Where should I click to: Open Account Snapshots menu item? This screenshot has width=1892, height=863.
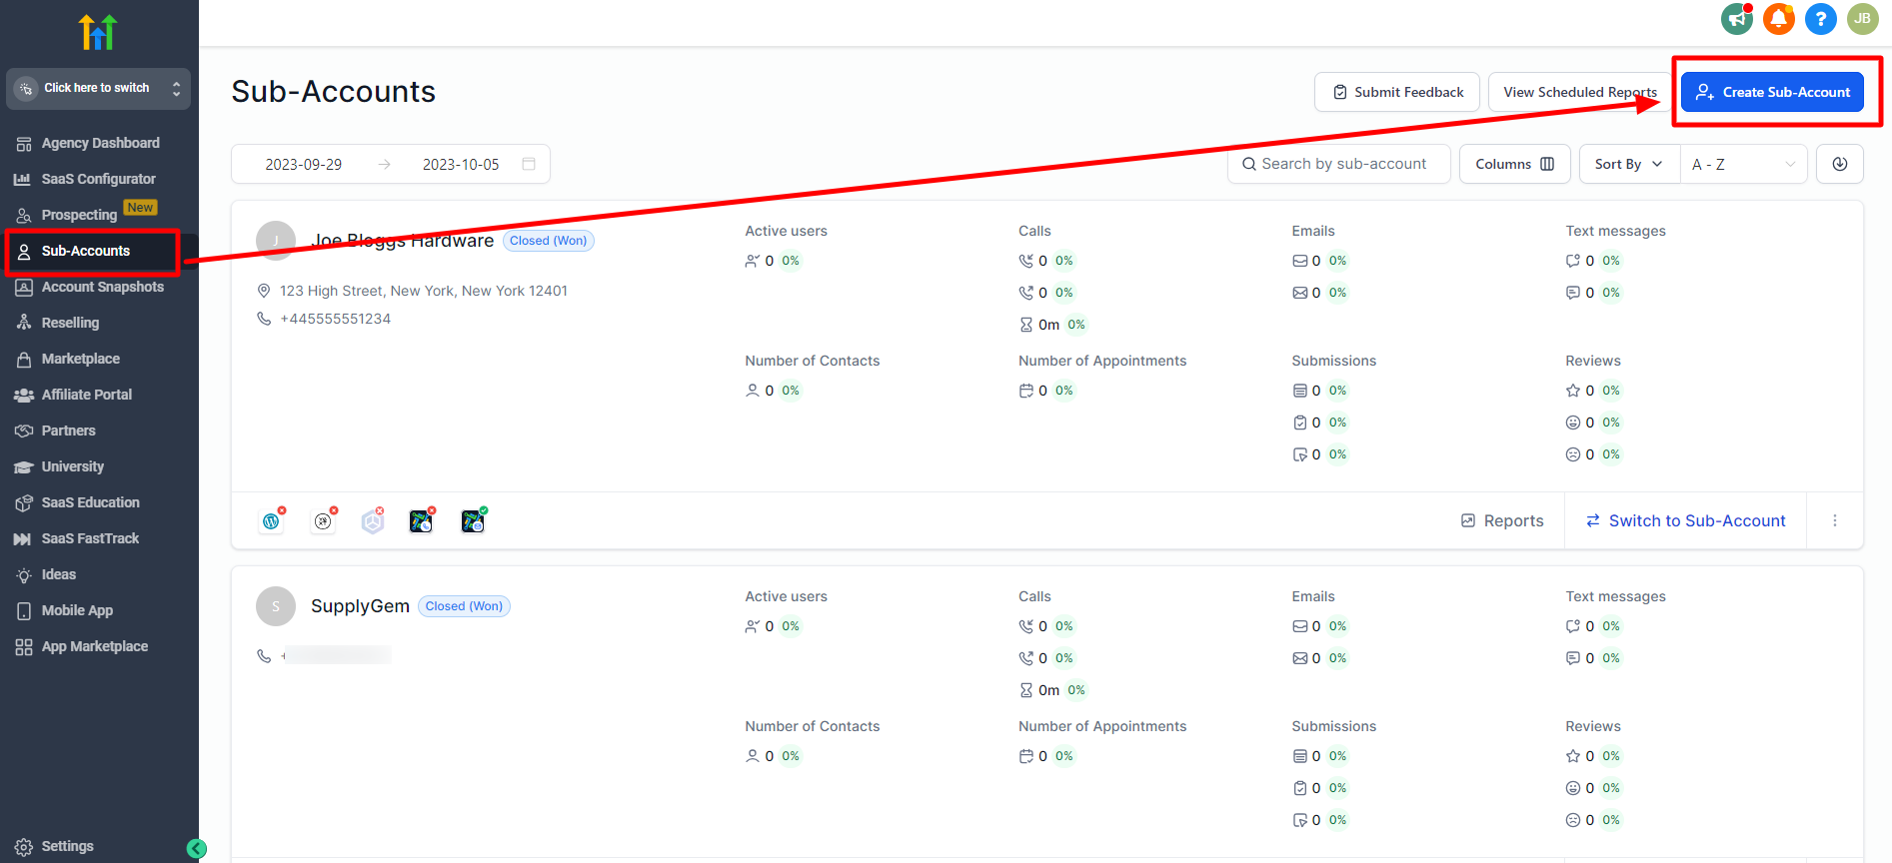click(x=102, y=287)
